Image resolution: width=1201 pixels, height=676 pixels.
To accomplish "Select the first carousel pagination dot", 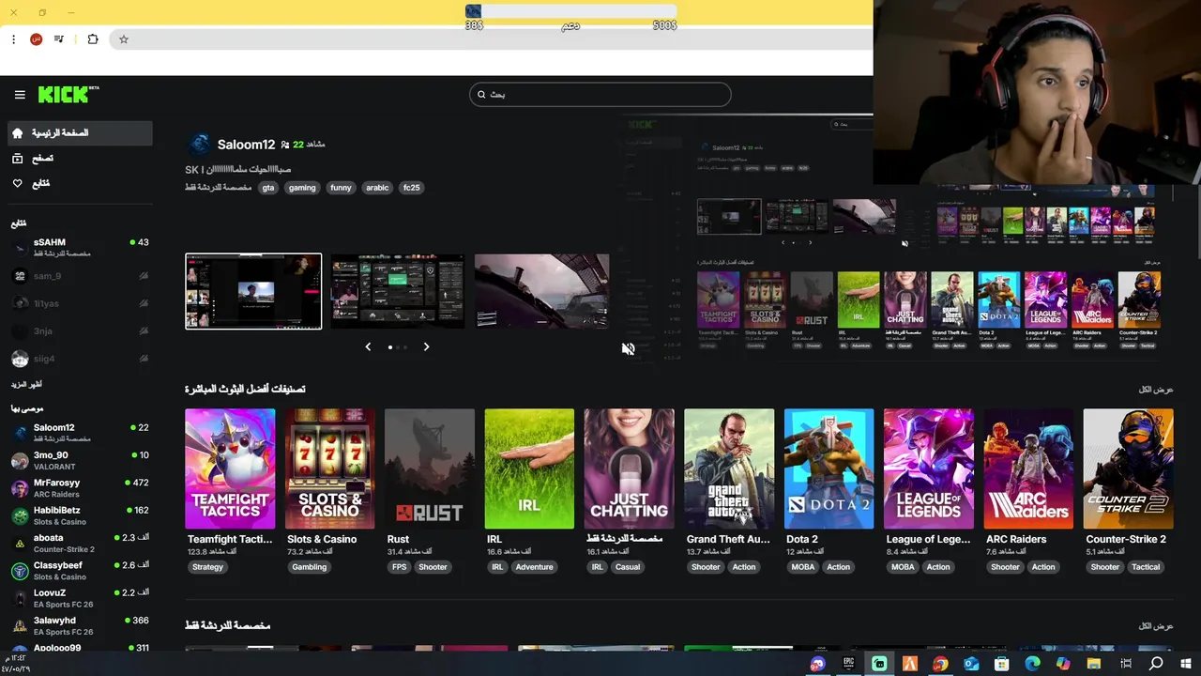I will point(390,347).
